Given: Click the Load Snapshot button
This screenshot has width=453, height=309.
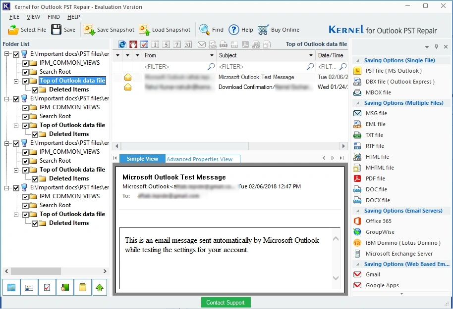Looking at the screenshot, I should 165,30.
